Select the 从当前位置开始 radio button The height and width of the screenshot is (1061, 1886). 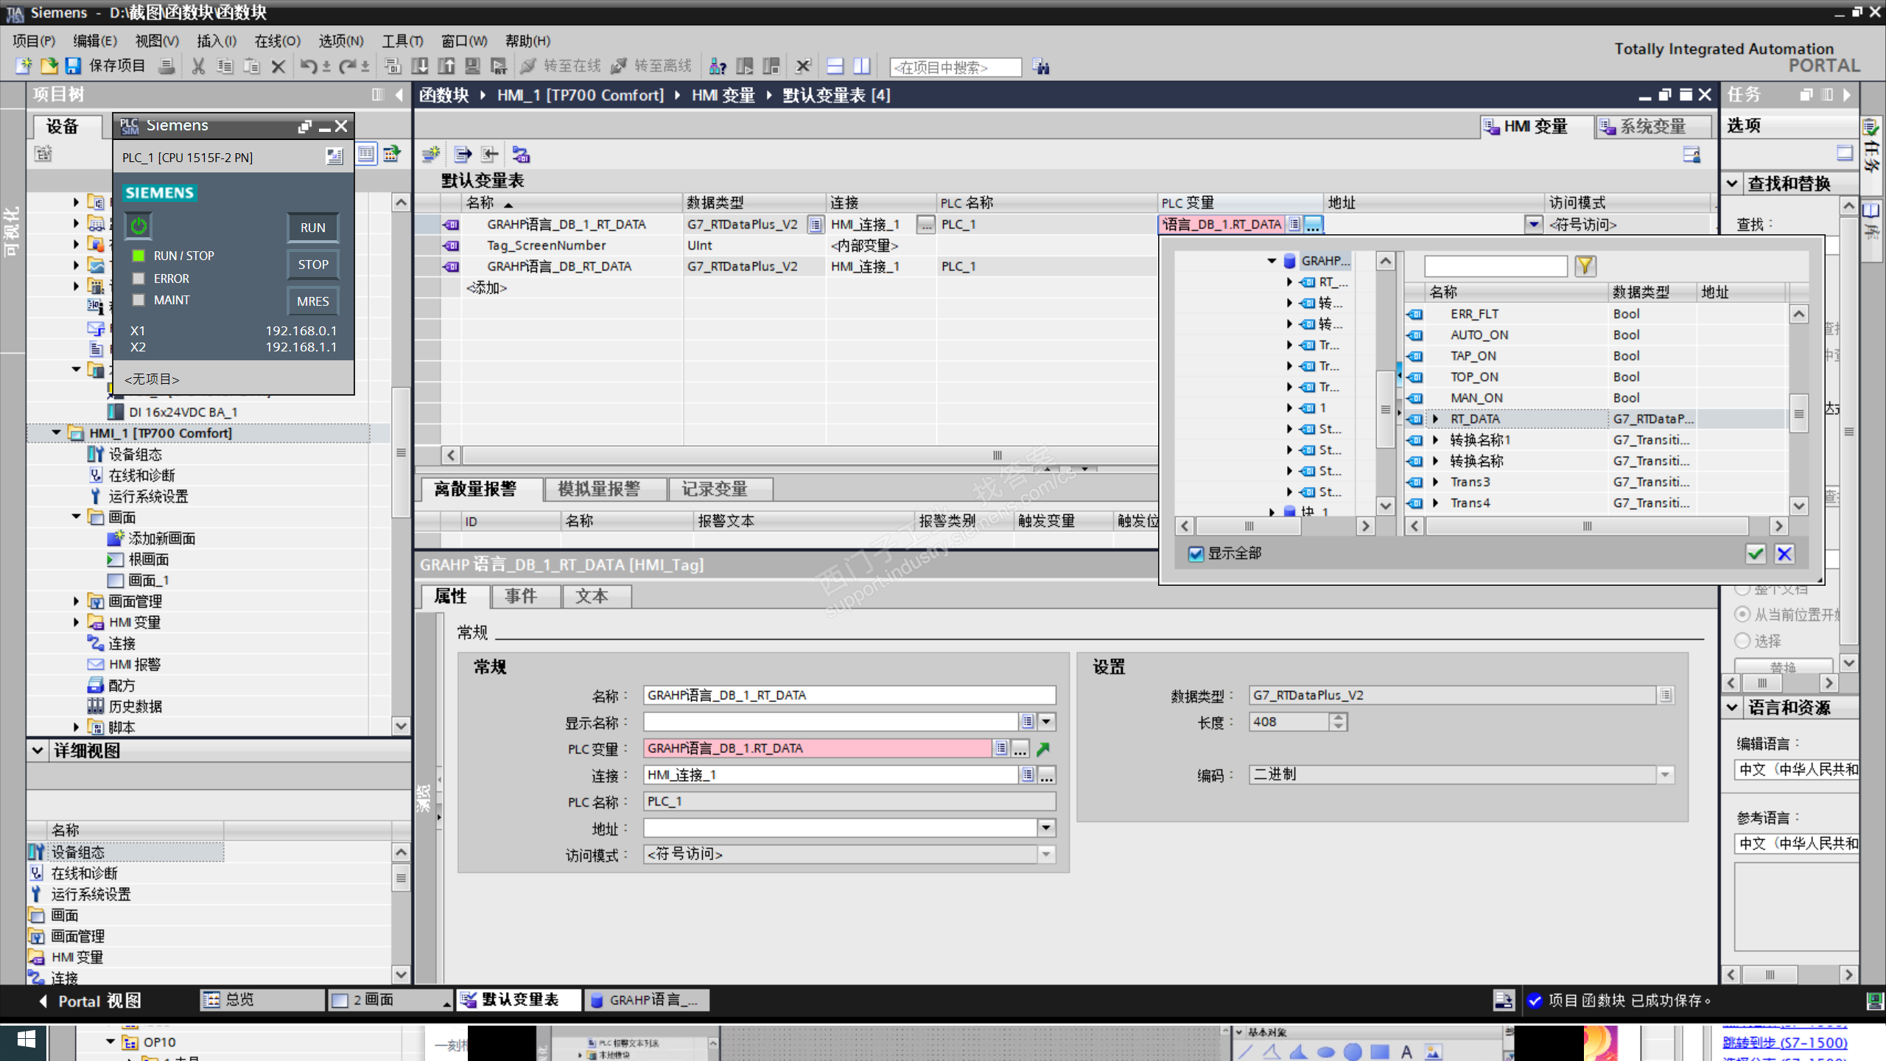click(x=1742, y=614)
